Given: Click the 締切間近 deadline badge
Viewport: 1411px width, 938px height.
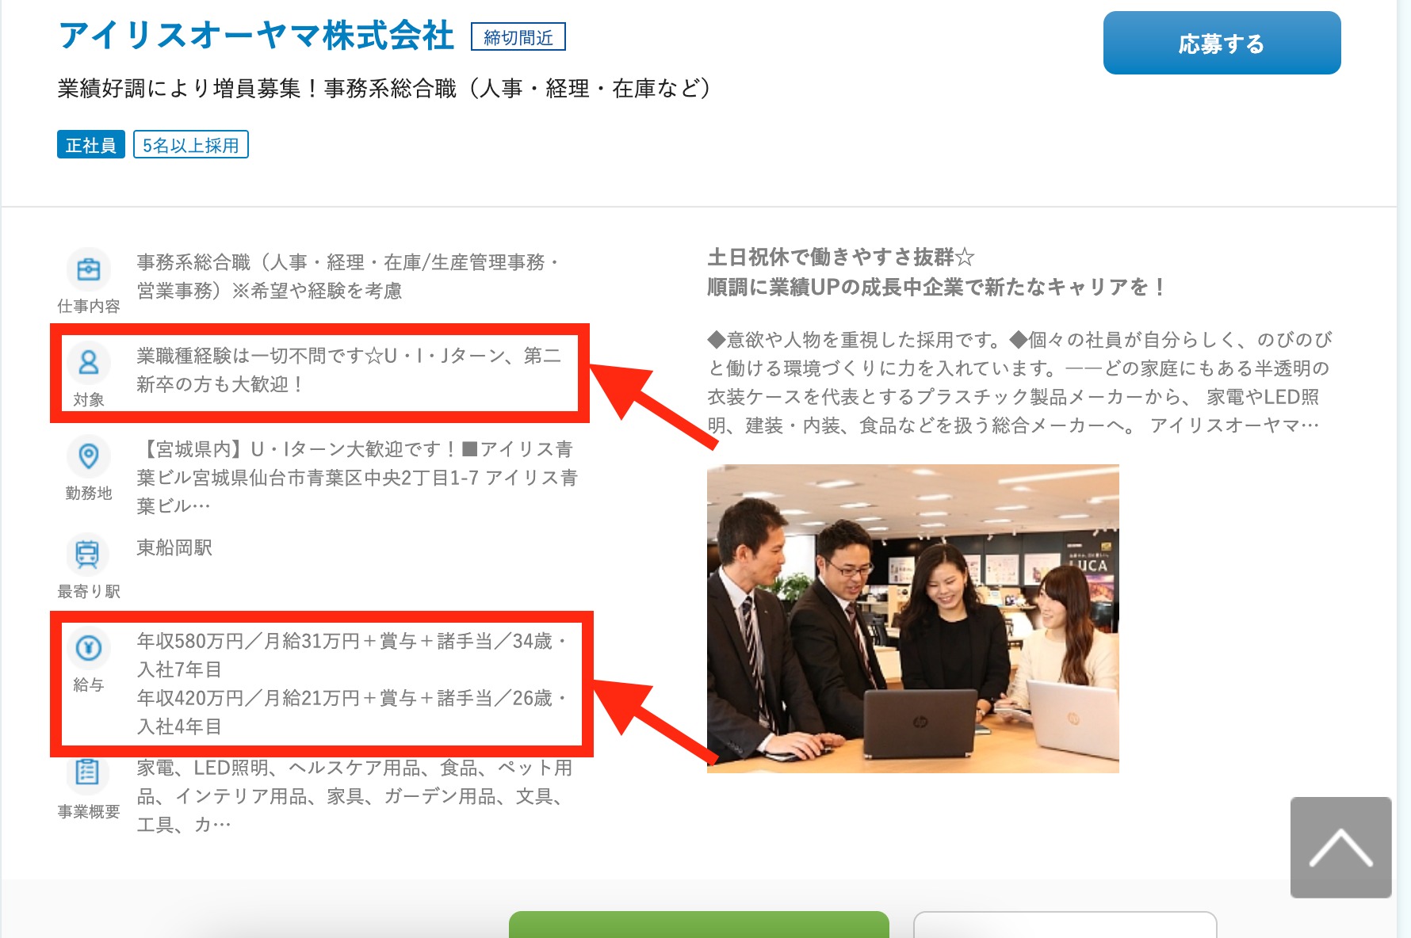Looking at the screenshot, I should pos(518,37).
